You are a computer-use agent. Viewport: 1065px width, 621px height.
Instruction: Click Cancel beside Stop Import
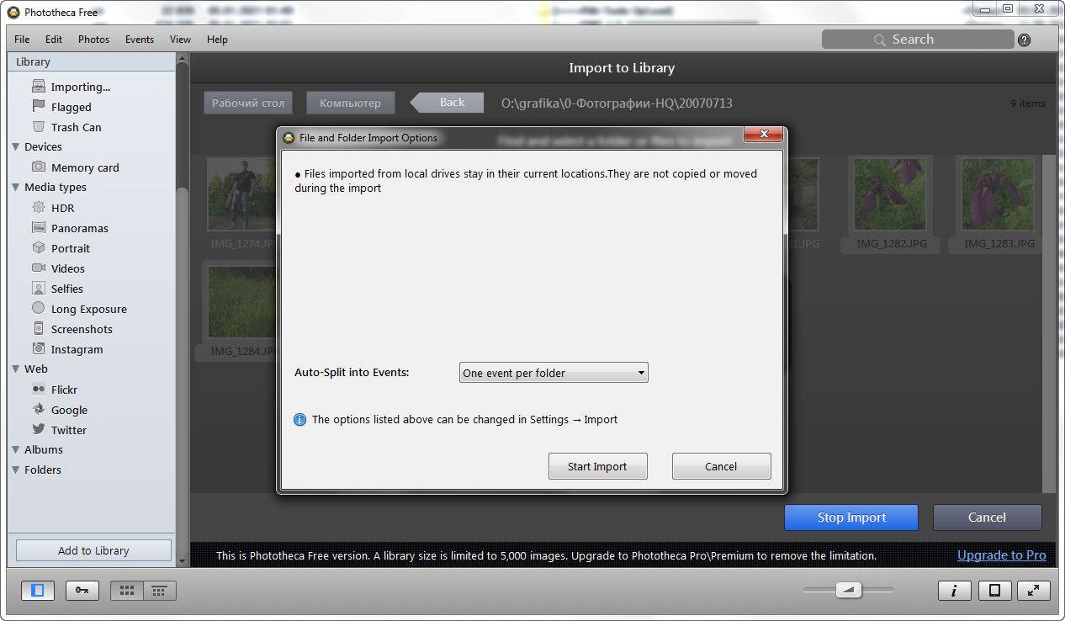[x=987, y=517]
